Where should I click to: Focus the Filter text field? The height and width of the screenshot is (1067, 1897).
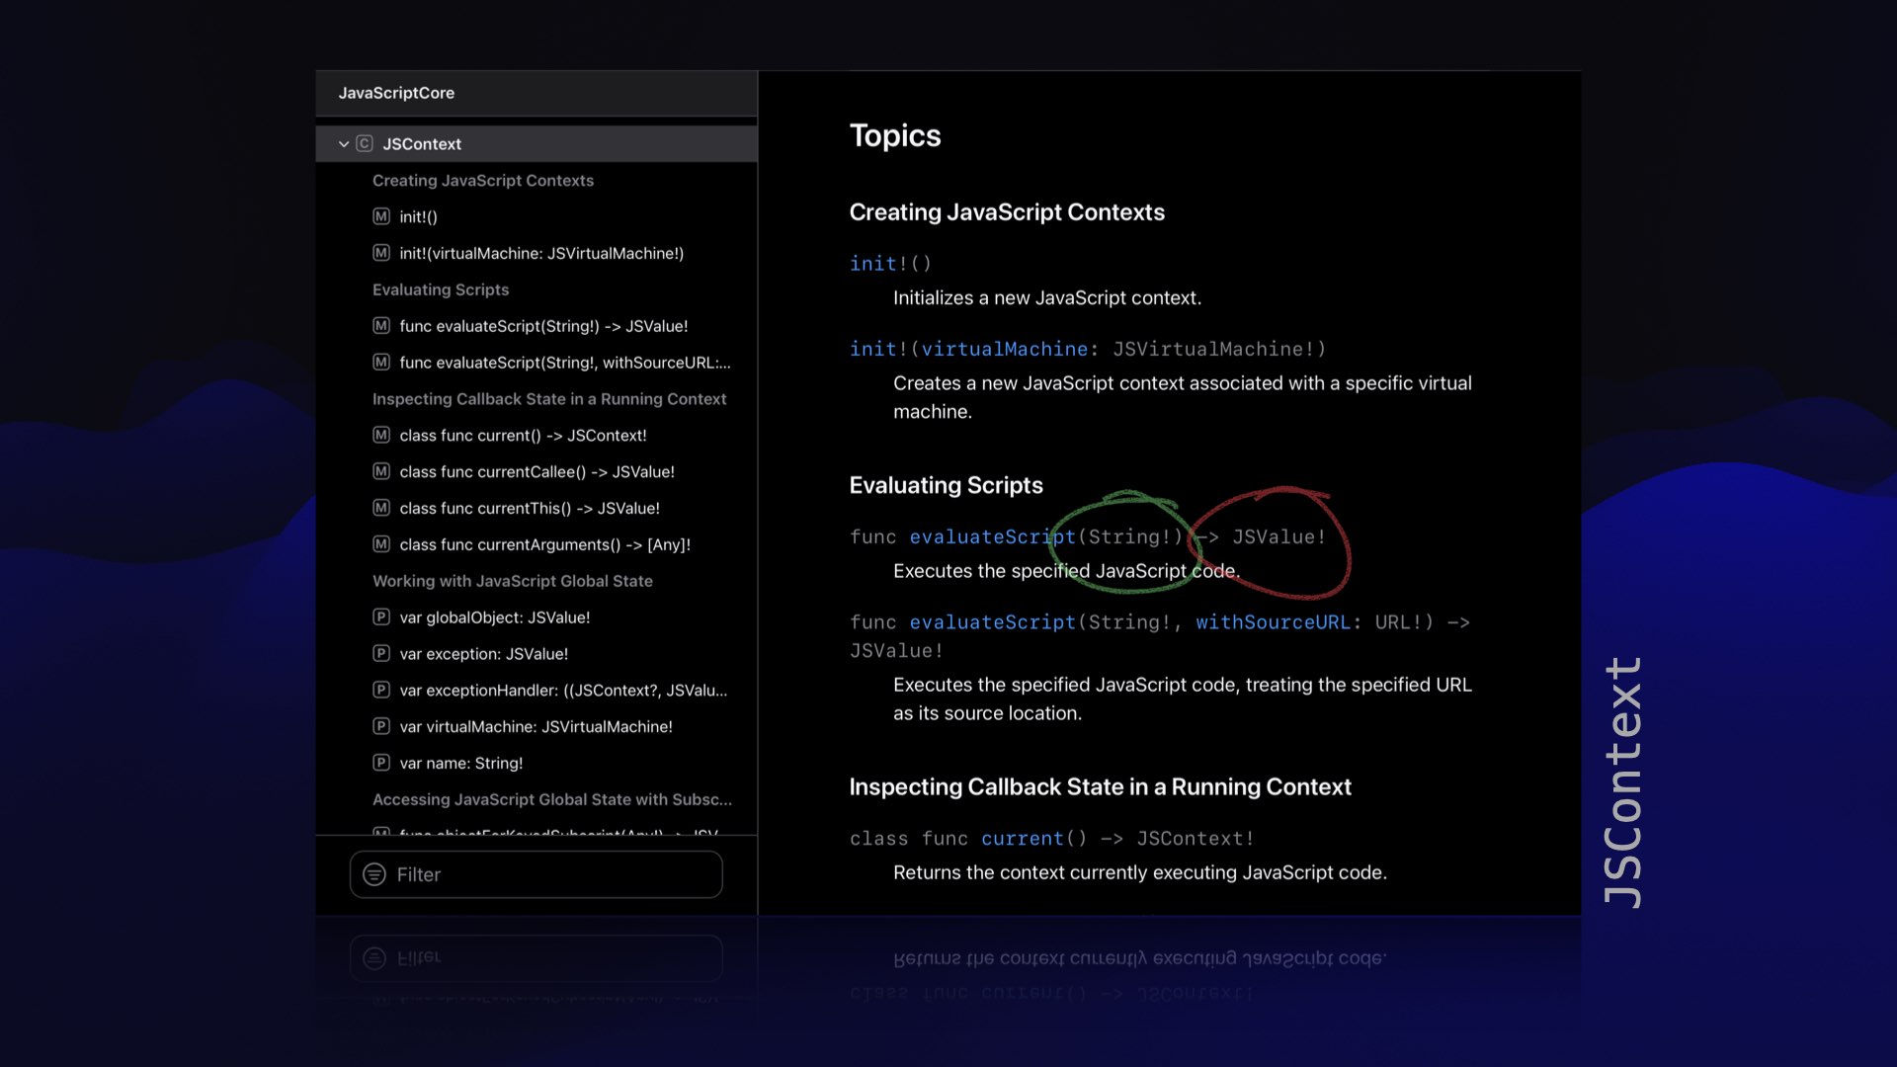tap(553, 874)
